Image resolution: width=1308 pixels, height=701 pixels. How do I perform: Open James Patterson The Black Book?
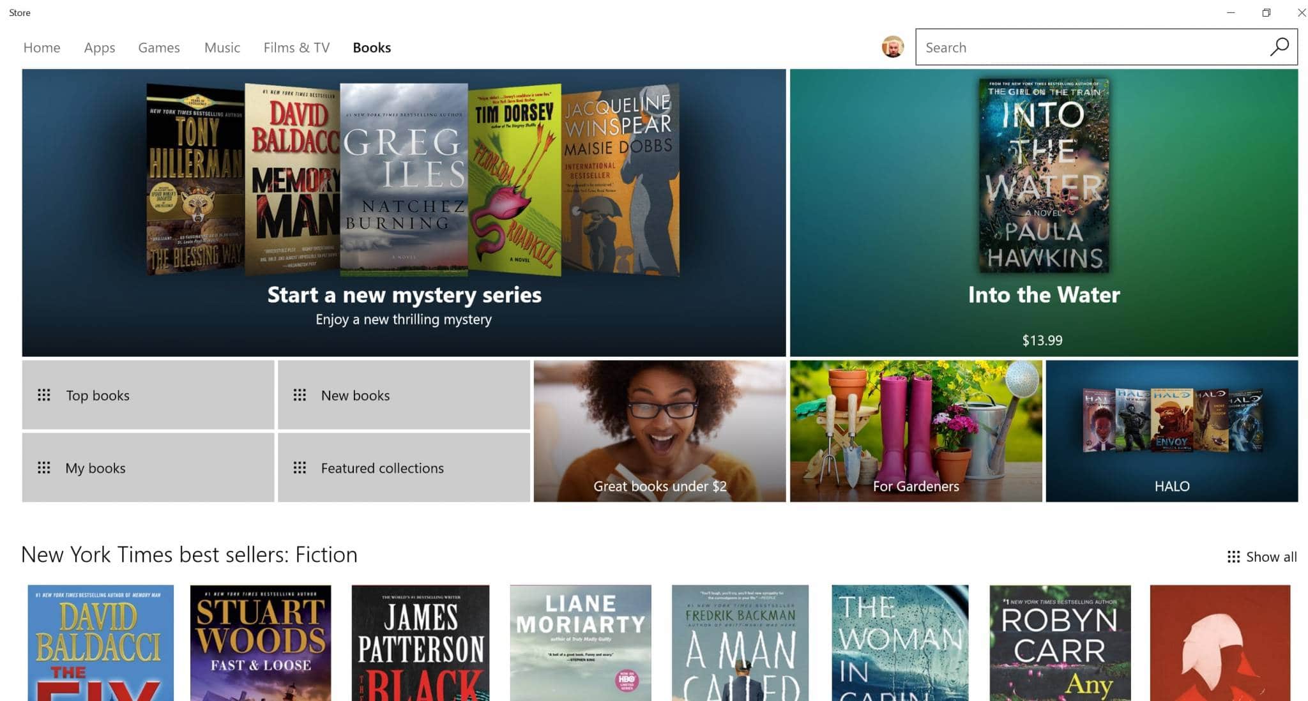pos(420,643)
